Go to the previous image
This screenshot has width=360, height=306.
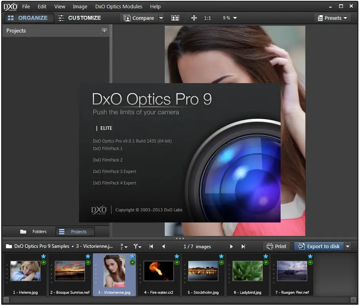164,247
